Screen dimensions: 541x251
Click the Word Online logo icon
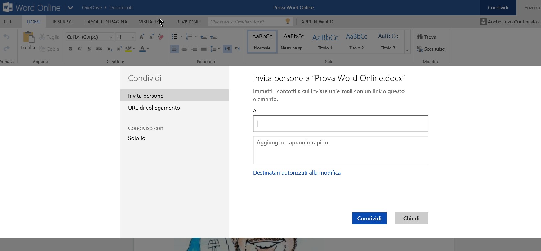(7, 7)
